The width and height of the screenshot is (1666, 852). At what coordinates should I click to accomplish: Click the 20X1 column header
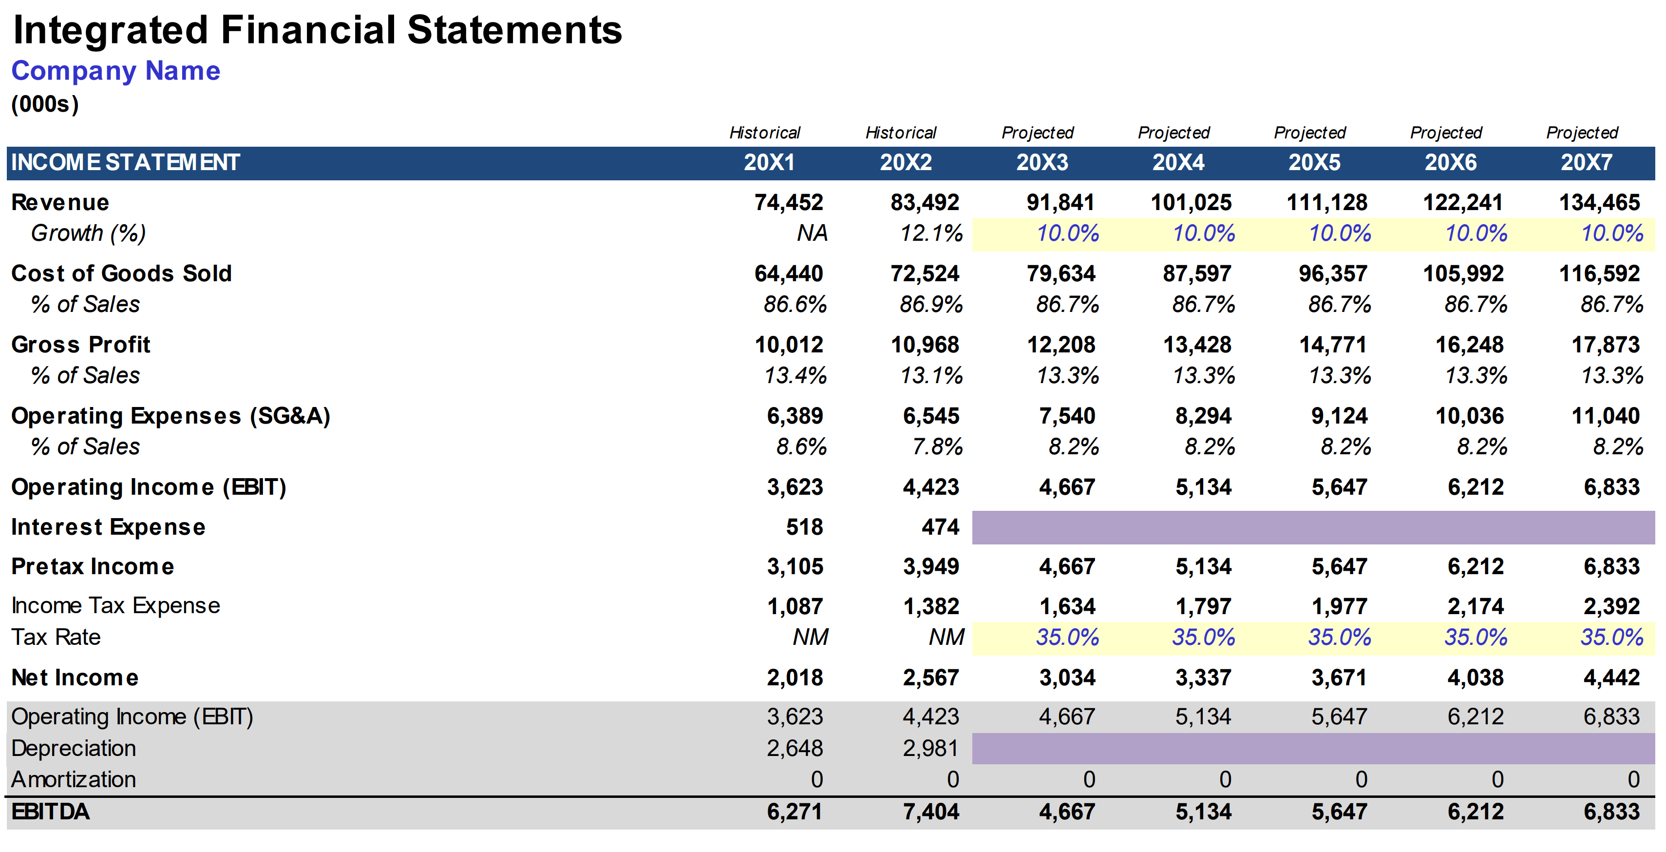pyautogui.click(x=769, y=162)
